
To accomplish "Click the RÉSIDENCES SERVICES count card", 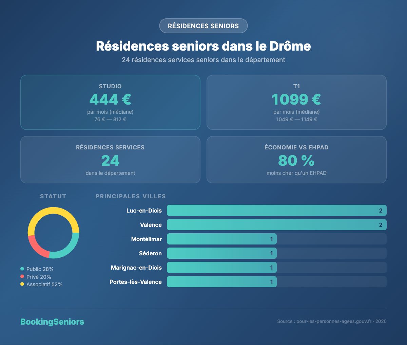I will 110,160.
